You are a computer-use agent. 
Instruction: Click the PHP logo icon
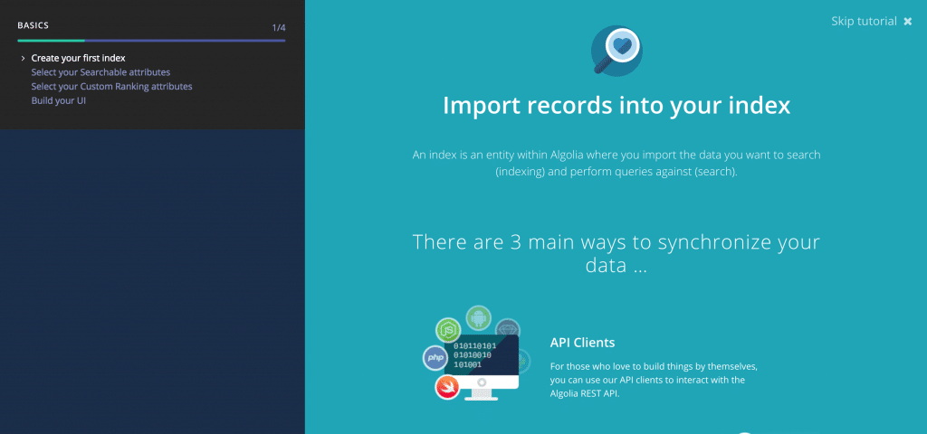pyautogui.click(x=435, y=358)
